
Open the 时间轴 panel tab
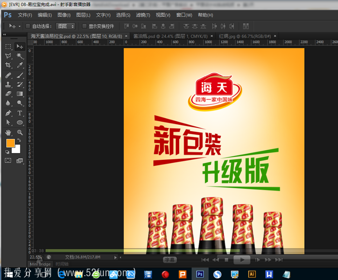tap(62, 264)
